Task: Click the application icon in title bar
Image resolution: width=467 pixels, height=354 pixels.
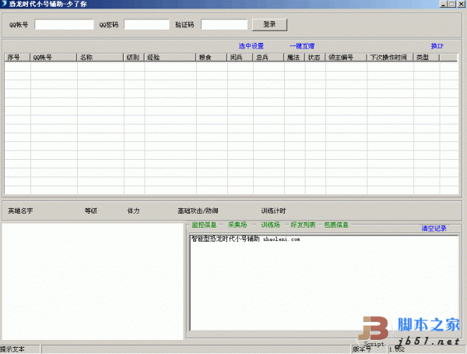Action: [4, 4]
